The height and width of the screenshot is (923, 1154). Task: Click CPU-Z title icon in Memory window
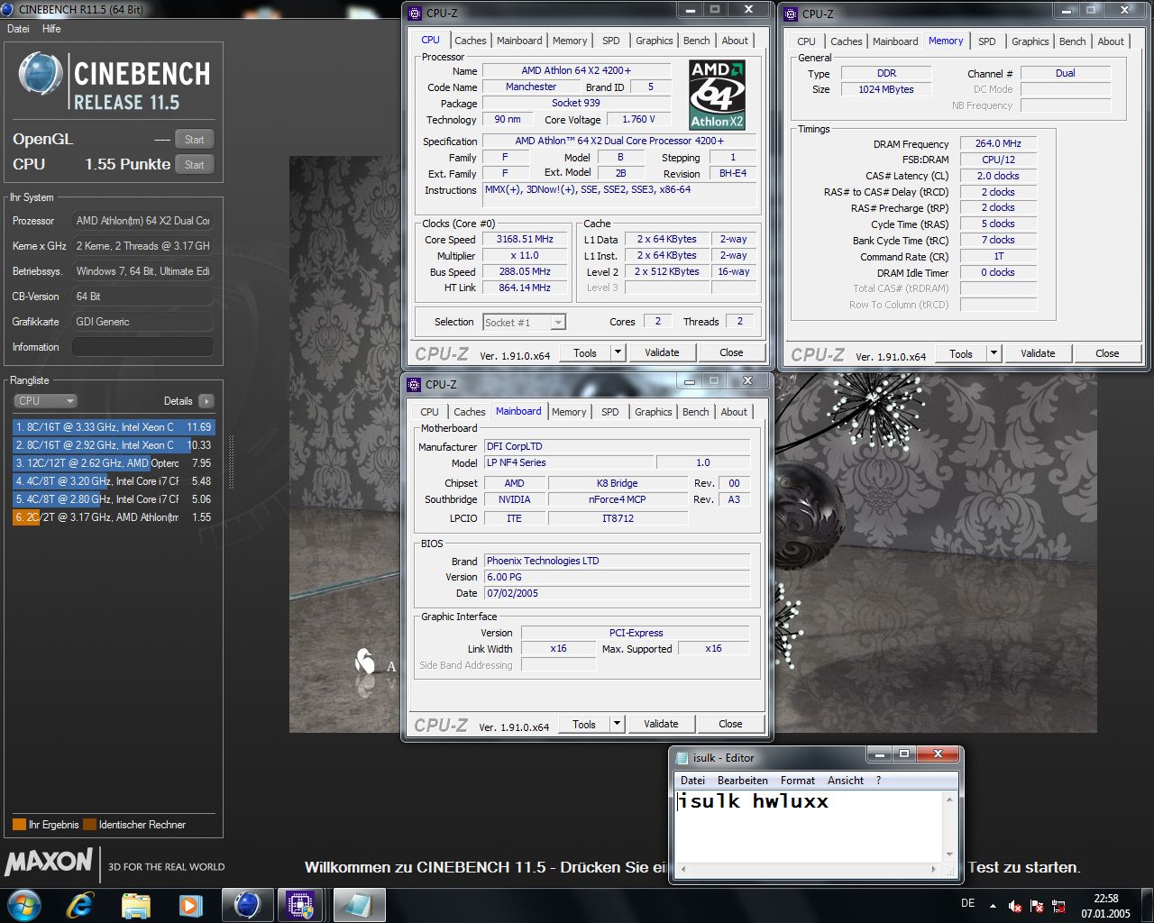click(791, 14)
